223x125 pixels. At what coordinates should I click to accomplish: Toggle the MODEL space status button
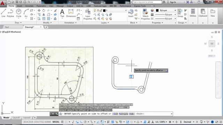pyautogui.click(x=56, y=122)
